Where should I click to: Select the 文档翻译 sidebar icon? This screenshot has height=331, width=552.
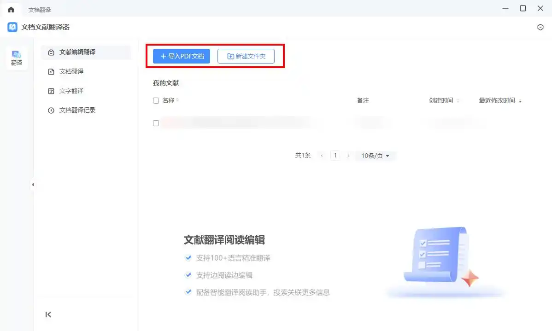52,71
